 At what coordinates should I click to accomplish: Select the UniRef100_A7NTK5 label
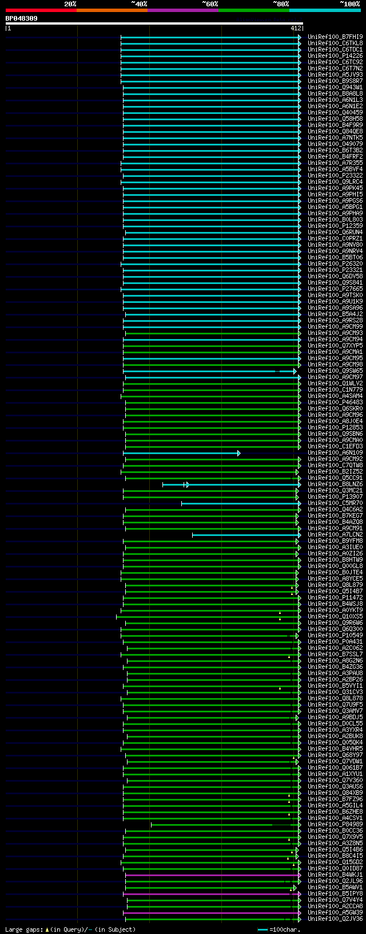coord(335,137)
